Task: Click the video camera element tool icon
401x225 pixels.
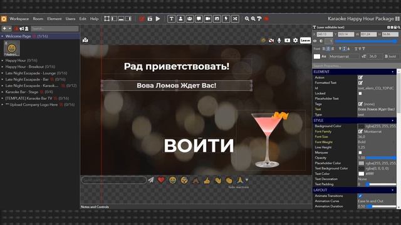Action: 207,19
